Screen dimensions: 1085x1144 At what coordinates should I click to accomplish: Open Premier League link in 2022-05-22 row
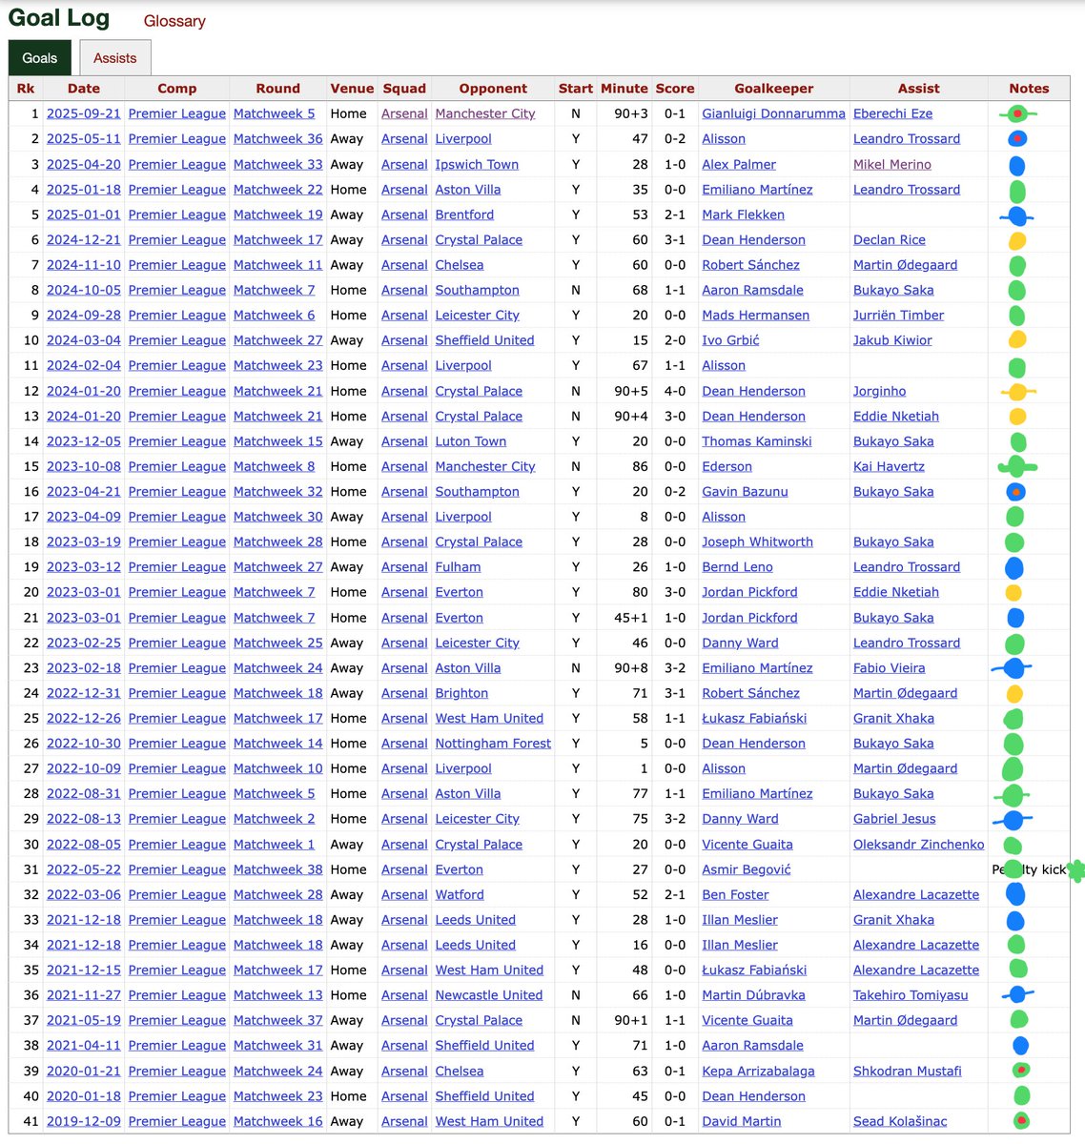pos(177,869)
